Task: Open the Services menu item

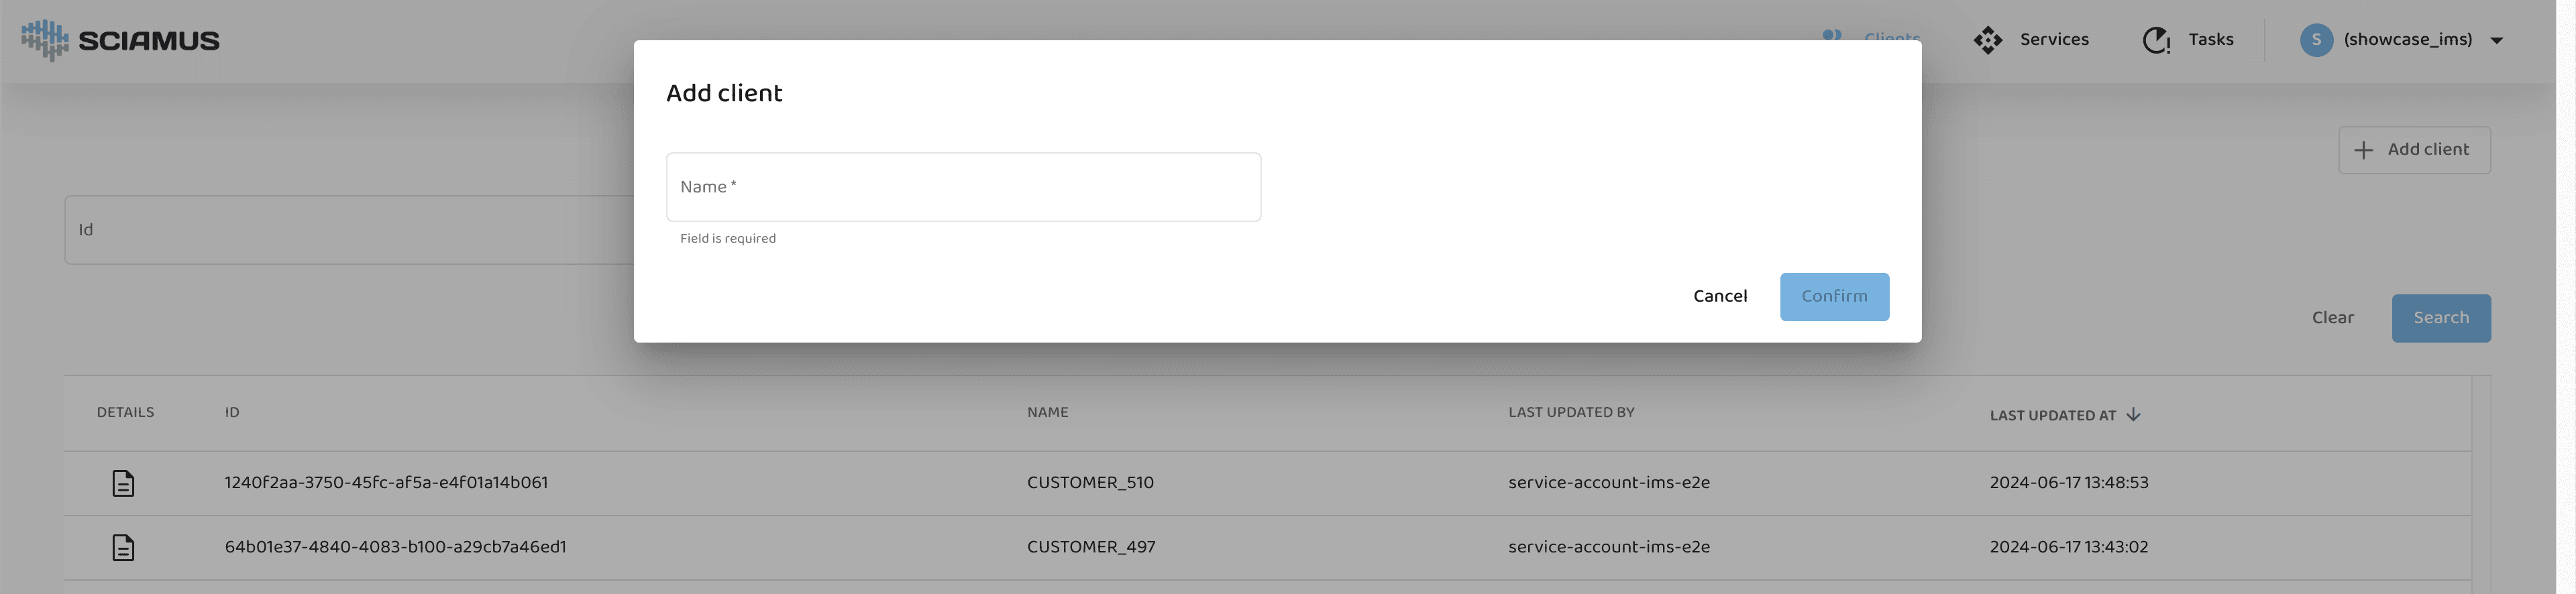Action: tap(2053, 40)
